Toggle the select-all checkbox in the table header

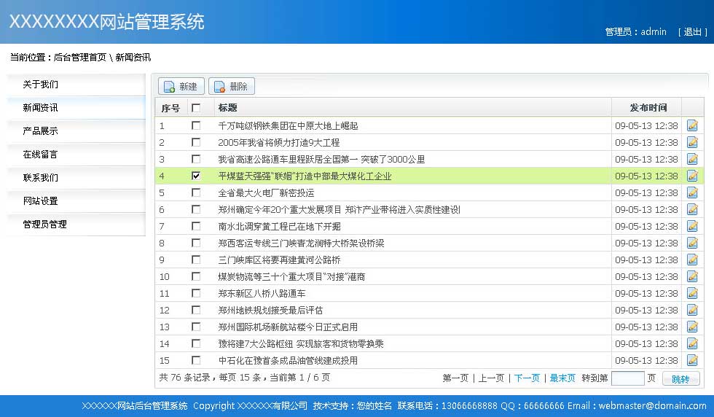click(x=195, y=108)
